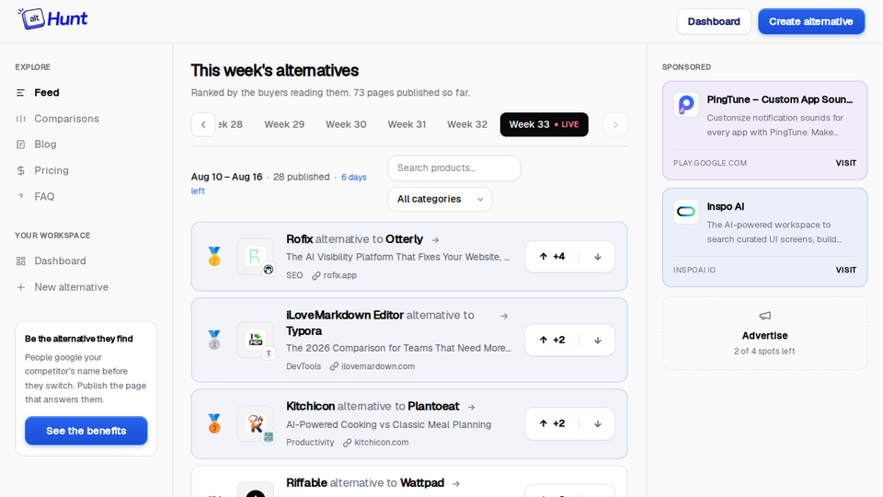Focus the Search products field
Image resolution: width=883 pixels, height=497 pixels.
[x=453, y=168]
